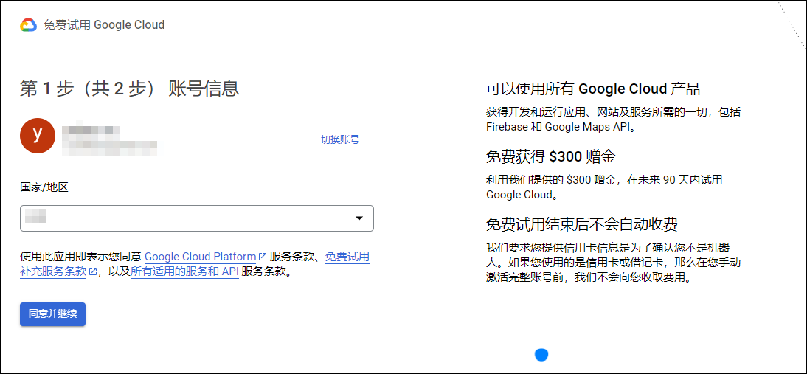The width and height of the screenshot is (807, 374).
Task: Click the orange 'y' account avatar
Action: pyautogui.click(x=38, y=136)
